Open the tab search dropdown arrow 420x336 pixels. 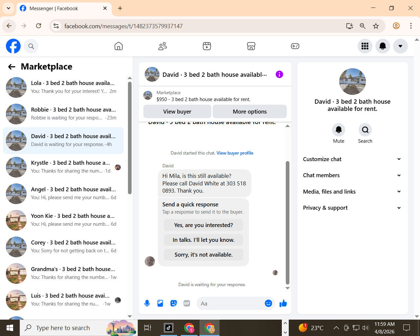(x=9, y=8)
